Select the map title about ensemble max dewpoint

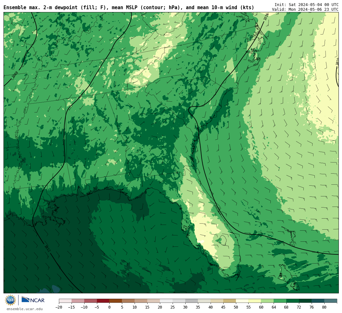(x=129, y=8)
